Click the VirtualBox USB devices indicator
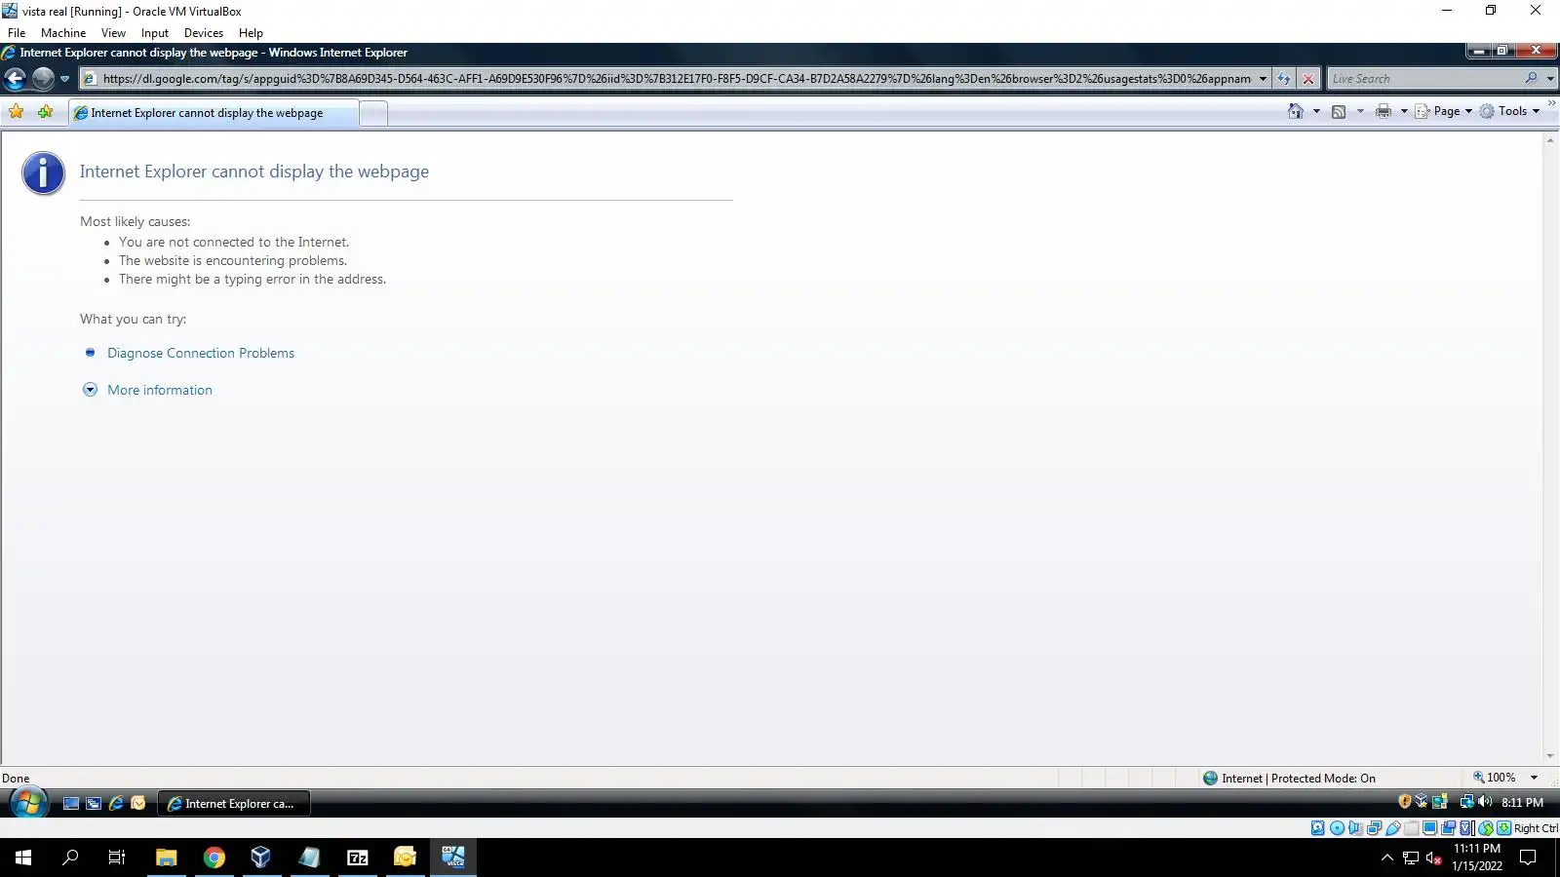 1393,828
